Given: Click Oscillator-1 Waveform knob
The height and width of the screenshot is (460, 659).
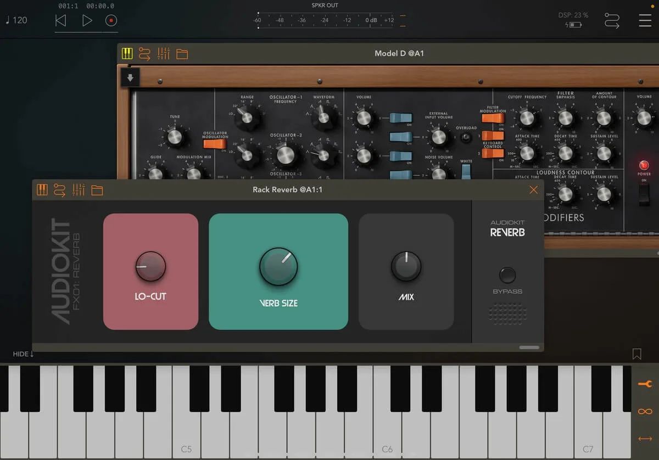Looking at the screenshot, I should point(323,117).
